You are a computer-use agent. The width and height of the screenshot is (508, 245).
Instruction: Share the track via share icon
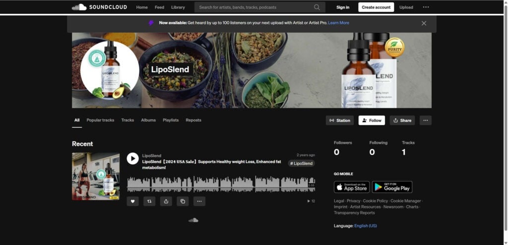pyautogui.click(x=166, y=201)
